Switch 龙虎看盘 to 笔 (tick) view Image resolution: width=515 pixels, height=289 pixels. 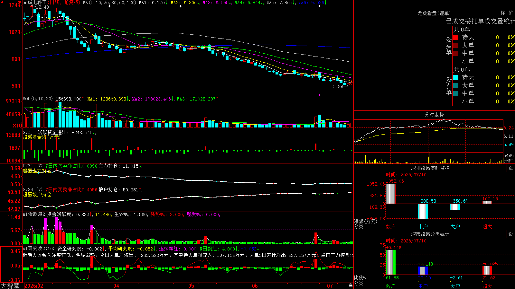coord(511,13)
